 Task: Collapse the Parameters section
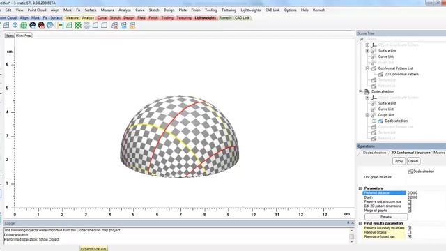coord(360,188)
